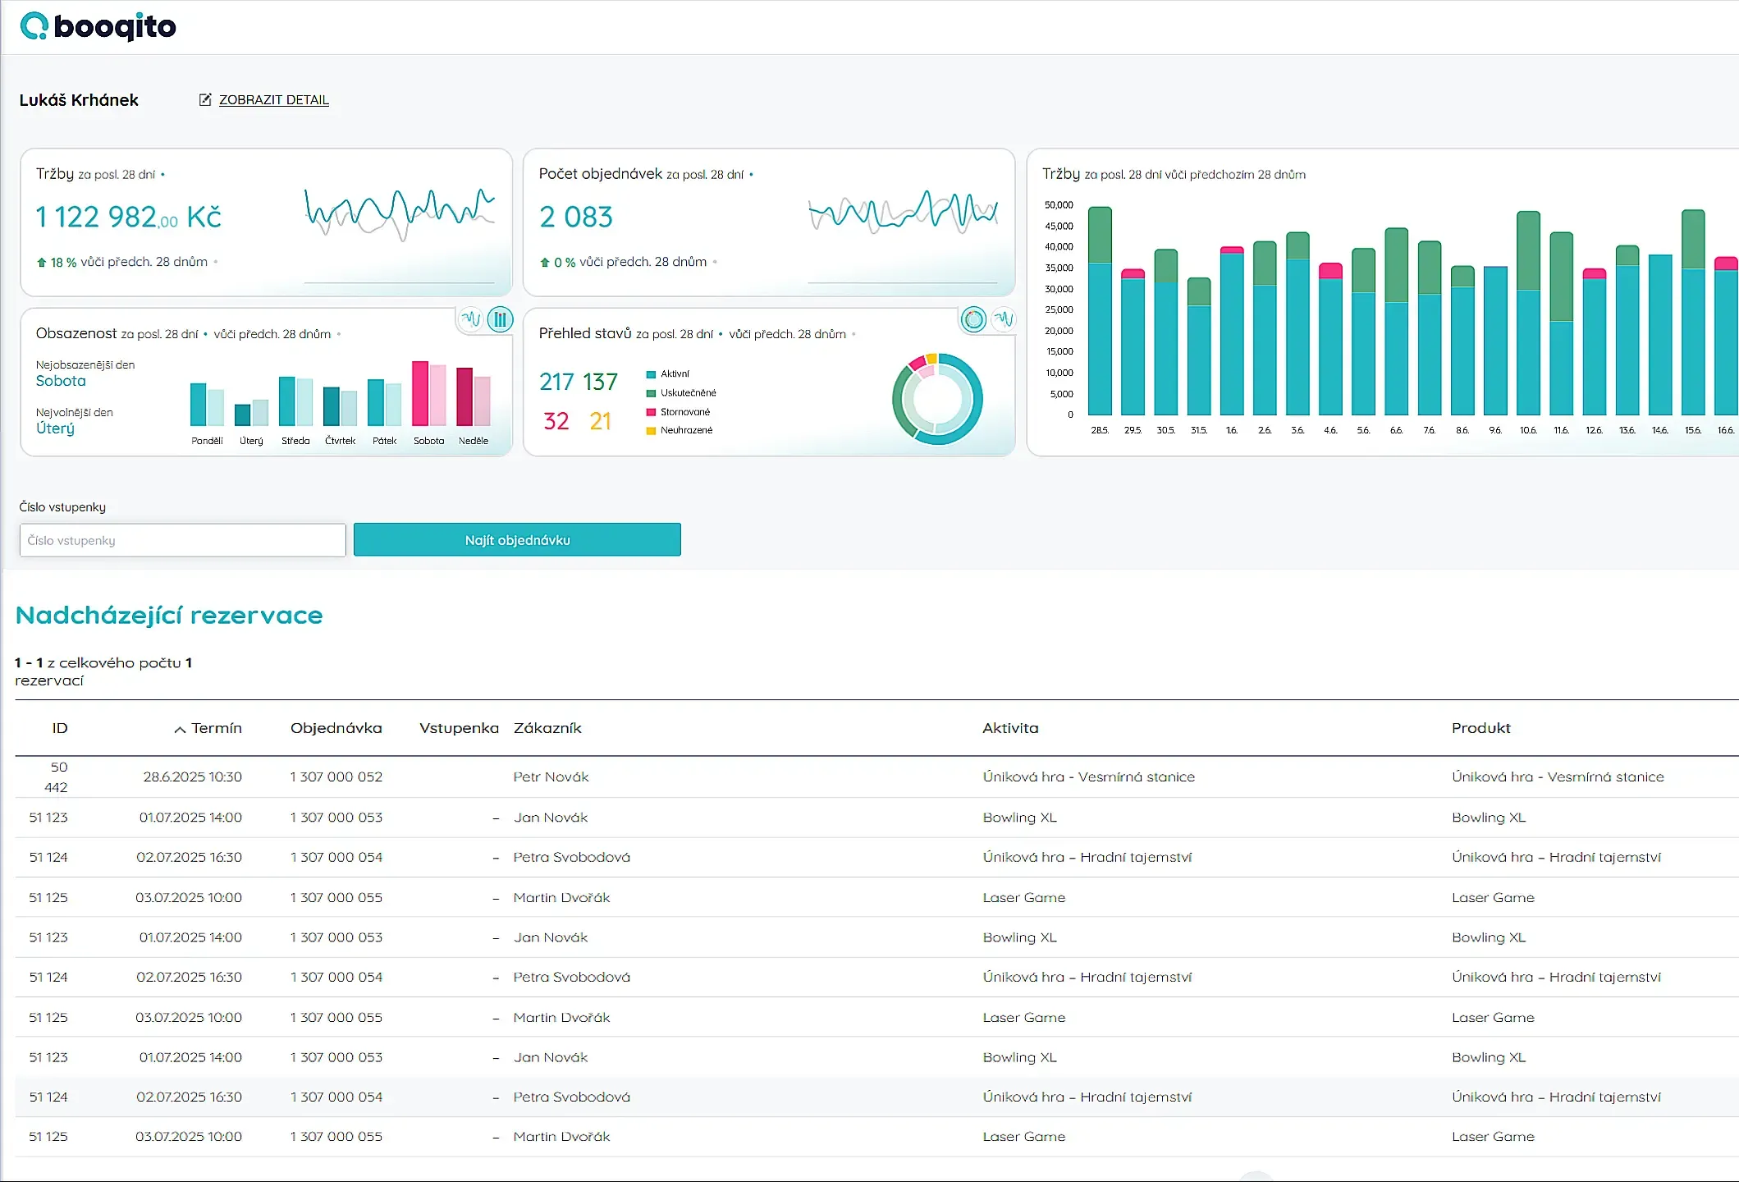Screen dimensions: 1739x1182
Task: Click the booqito logo
Action: click(98, 25)
